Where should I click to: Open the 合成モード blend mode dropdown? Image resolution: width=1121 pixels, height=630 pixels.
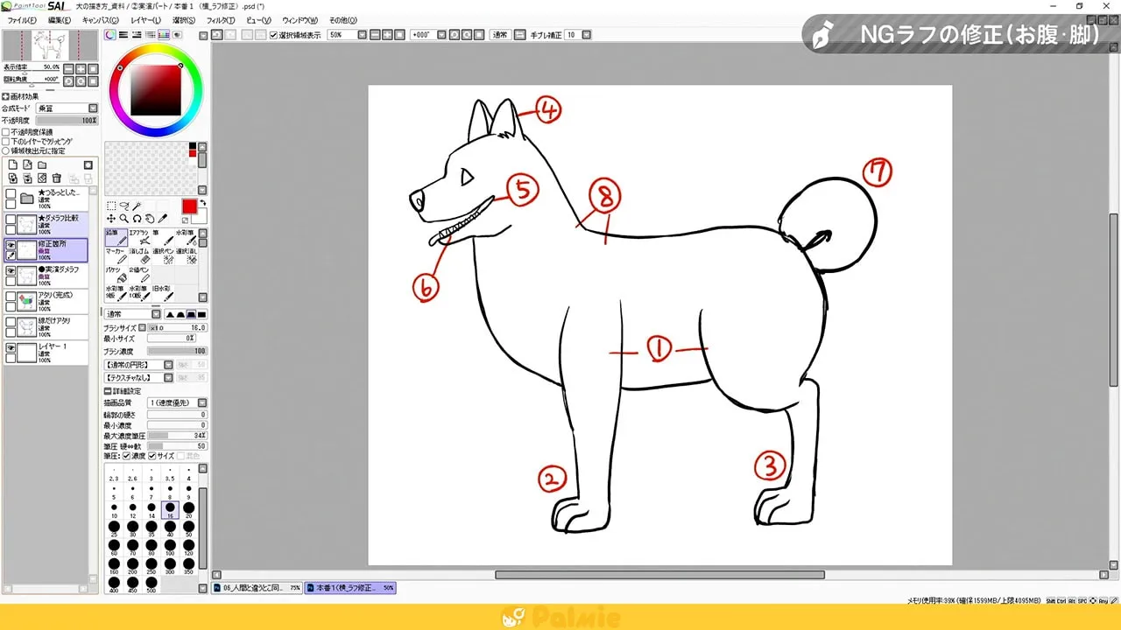tap(93, 108)
